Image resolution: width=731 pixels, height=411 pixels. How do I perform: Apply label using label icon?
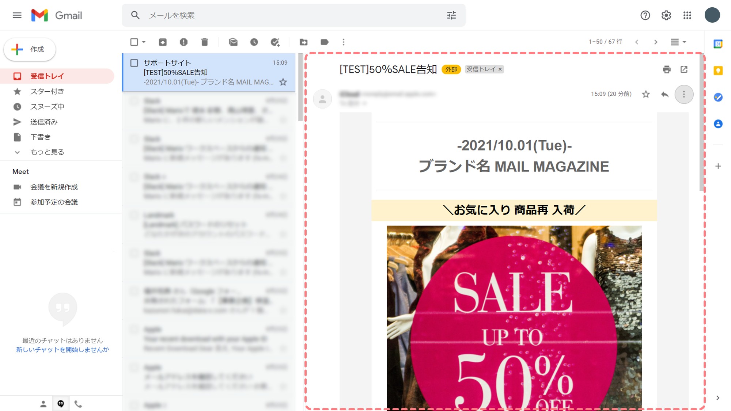(325, 42)
